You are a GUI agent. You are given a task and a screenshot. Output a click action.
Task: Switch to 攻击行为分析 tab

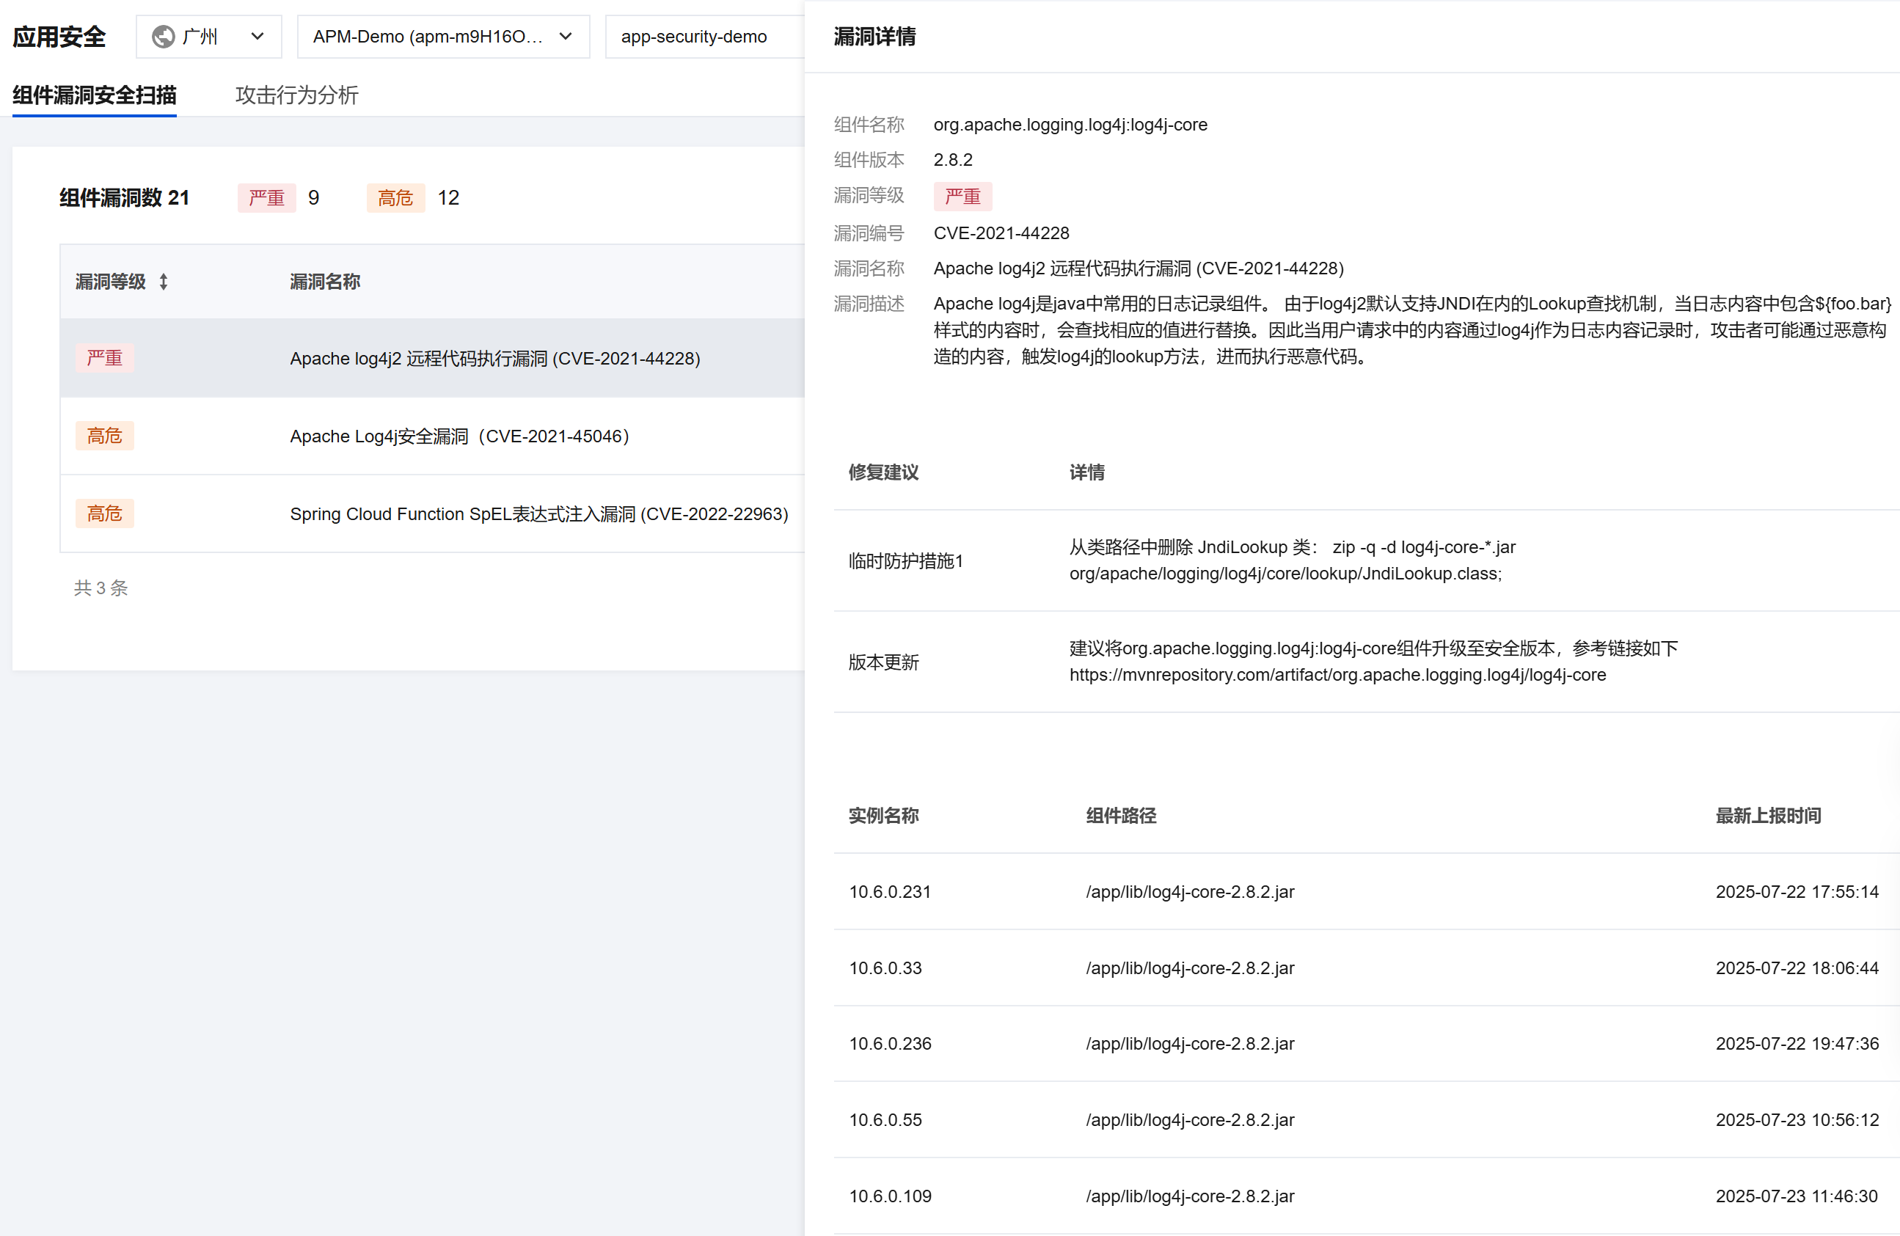pyautogui.click(x=296, y=95)
